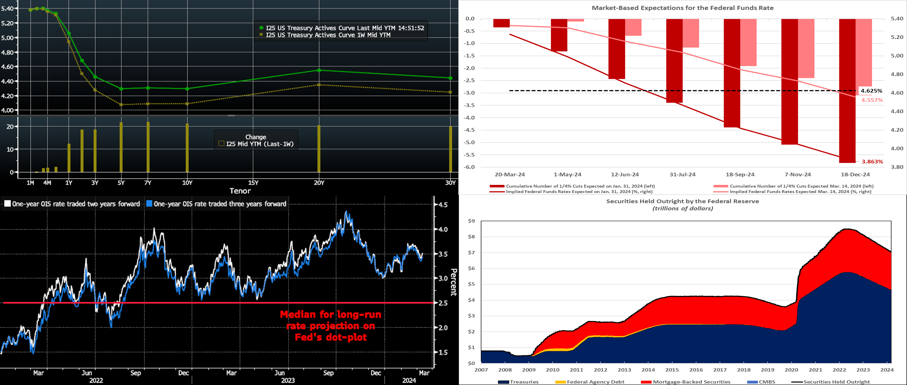Select the Treasuries navy legend swatch
The height and width of the screenshot is (385, 907).
click(x=504, y=382)
